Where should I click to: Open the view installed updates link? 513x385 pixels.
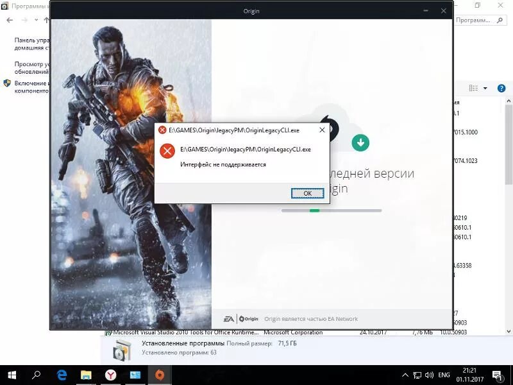31,68
